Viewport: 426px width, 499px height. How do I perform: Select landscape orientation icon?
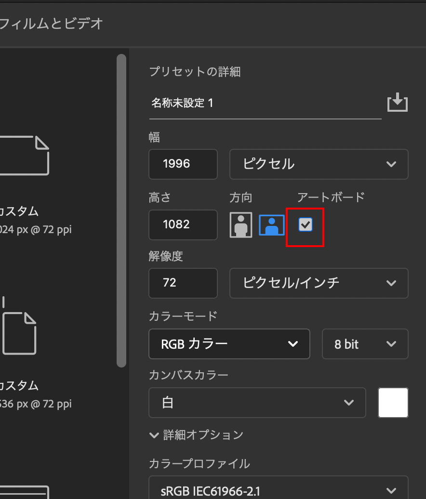[271, 224]
